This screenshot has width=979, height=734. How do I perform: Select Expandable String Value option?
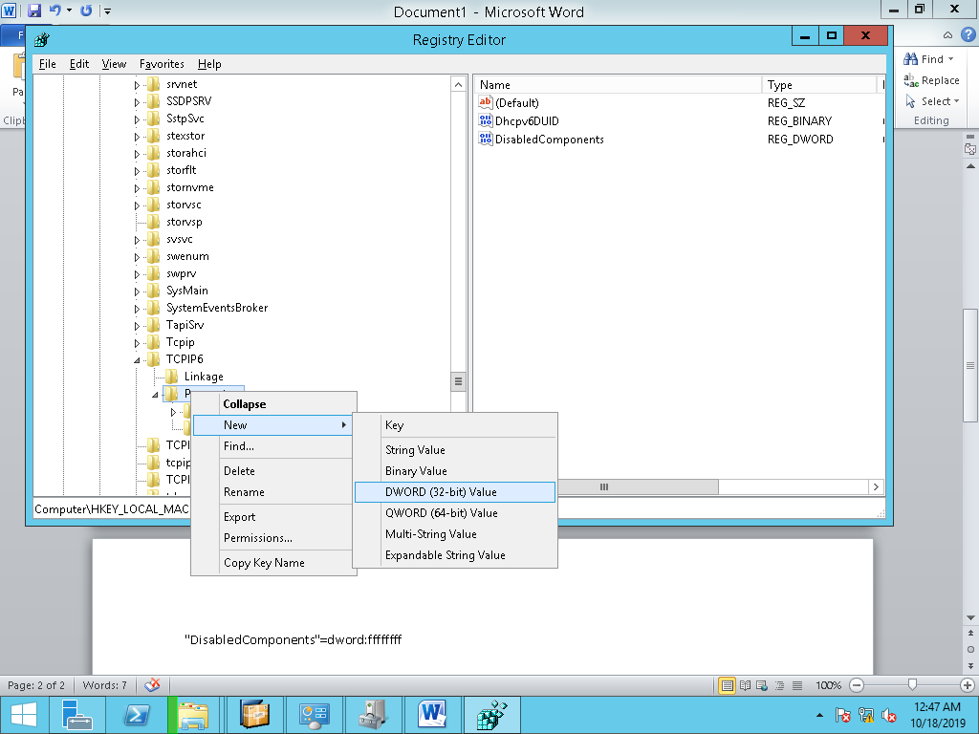pos(454,555)
